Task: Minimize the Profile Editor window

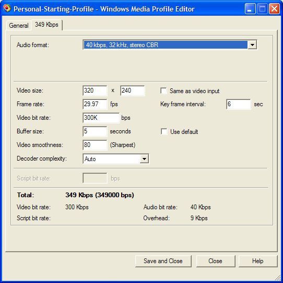Action: 250,8
